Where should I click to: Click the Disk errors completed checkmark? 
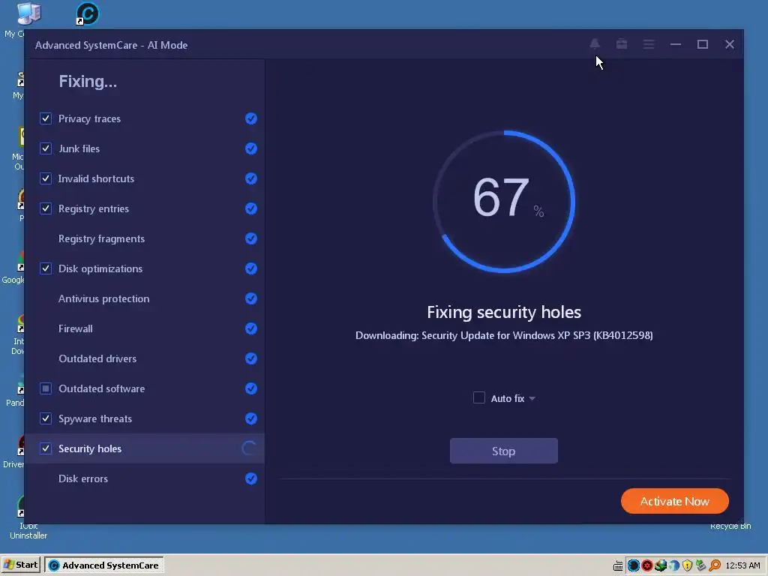click(x=250, y=478)
